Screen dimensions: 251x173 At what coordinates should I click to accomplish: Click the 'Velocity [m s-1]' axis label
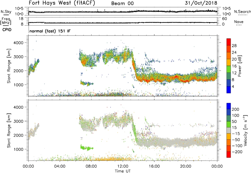[x=245, y=130]
